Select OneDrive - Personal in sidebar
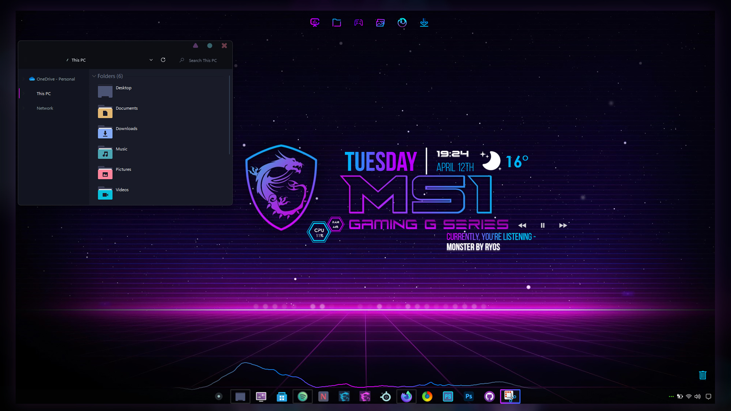This screenshot has width=731, height=411. pos(56,79)
